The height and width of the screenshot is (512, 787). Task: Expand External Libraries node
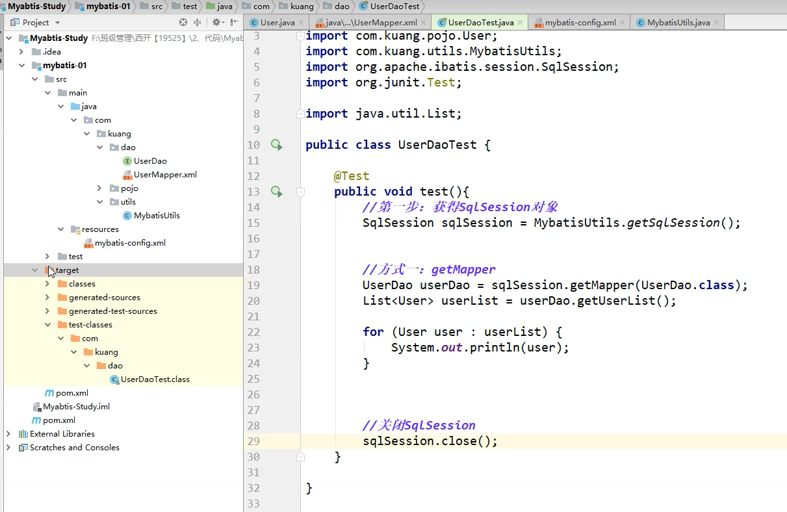point(8,434)
